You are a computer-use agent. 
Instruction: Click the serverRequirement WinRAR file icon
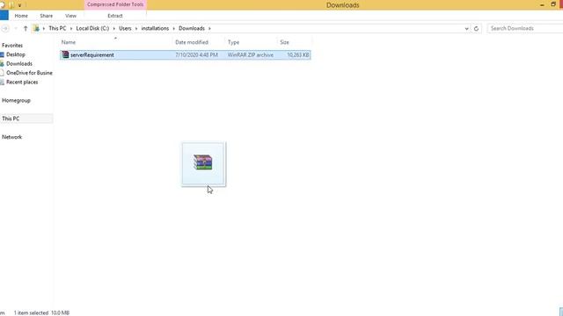[65, 54]
